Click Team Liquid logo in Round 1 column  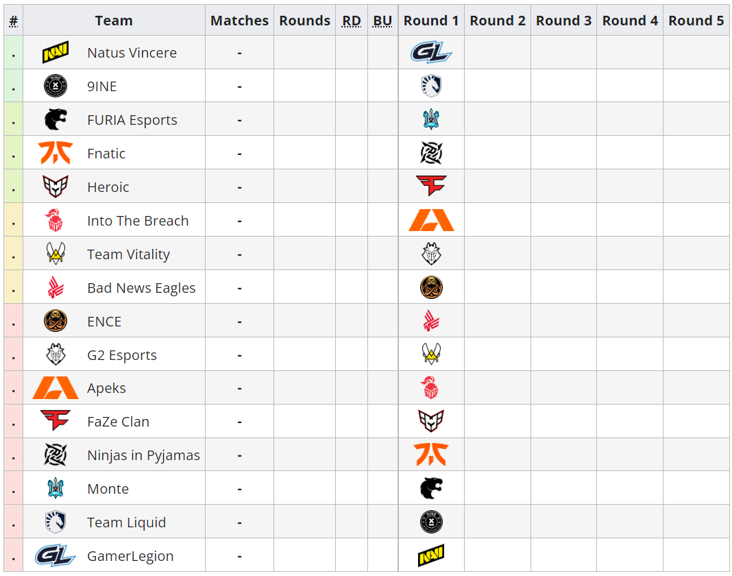coord(431,86)
